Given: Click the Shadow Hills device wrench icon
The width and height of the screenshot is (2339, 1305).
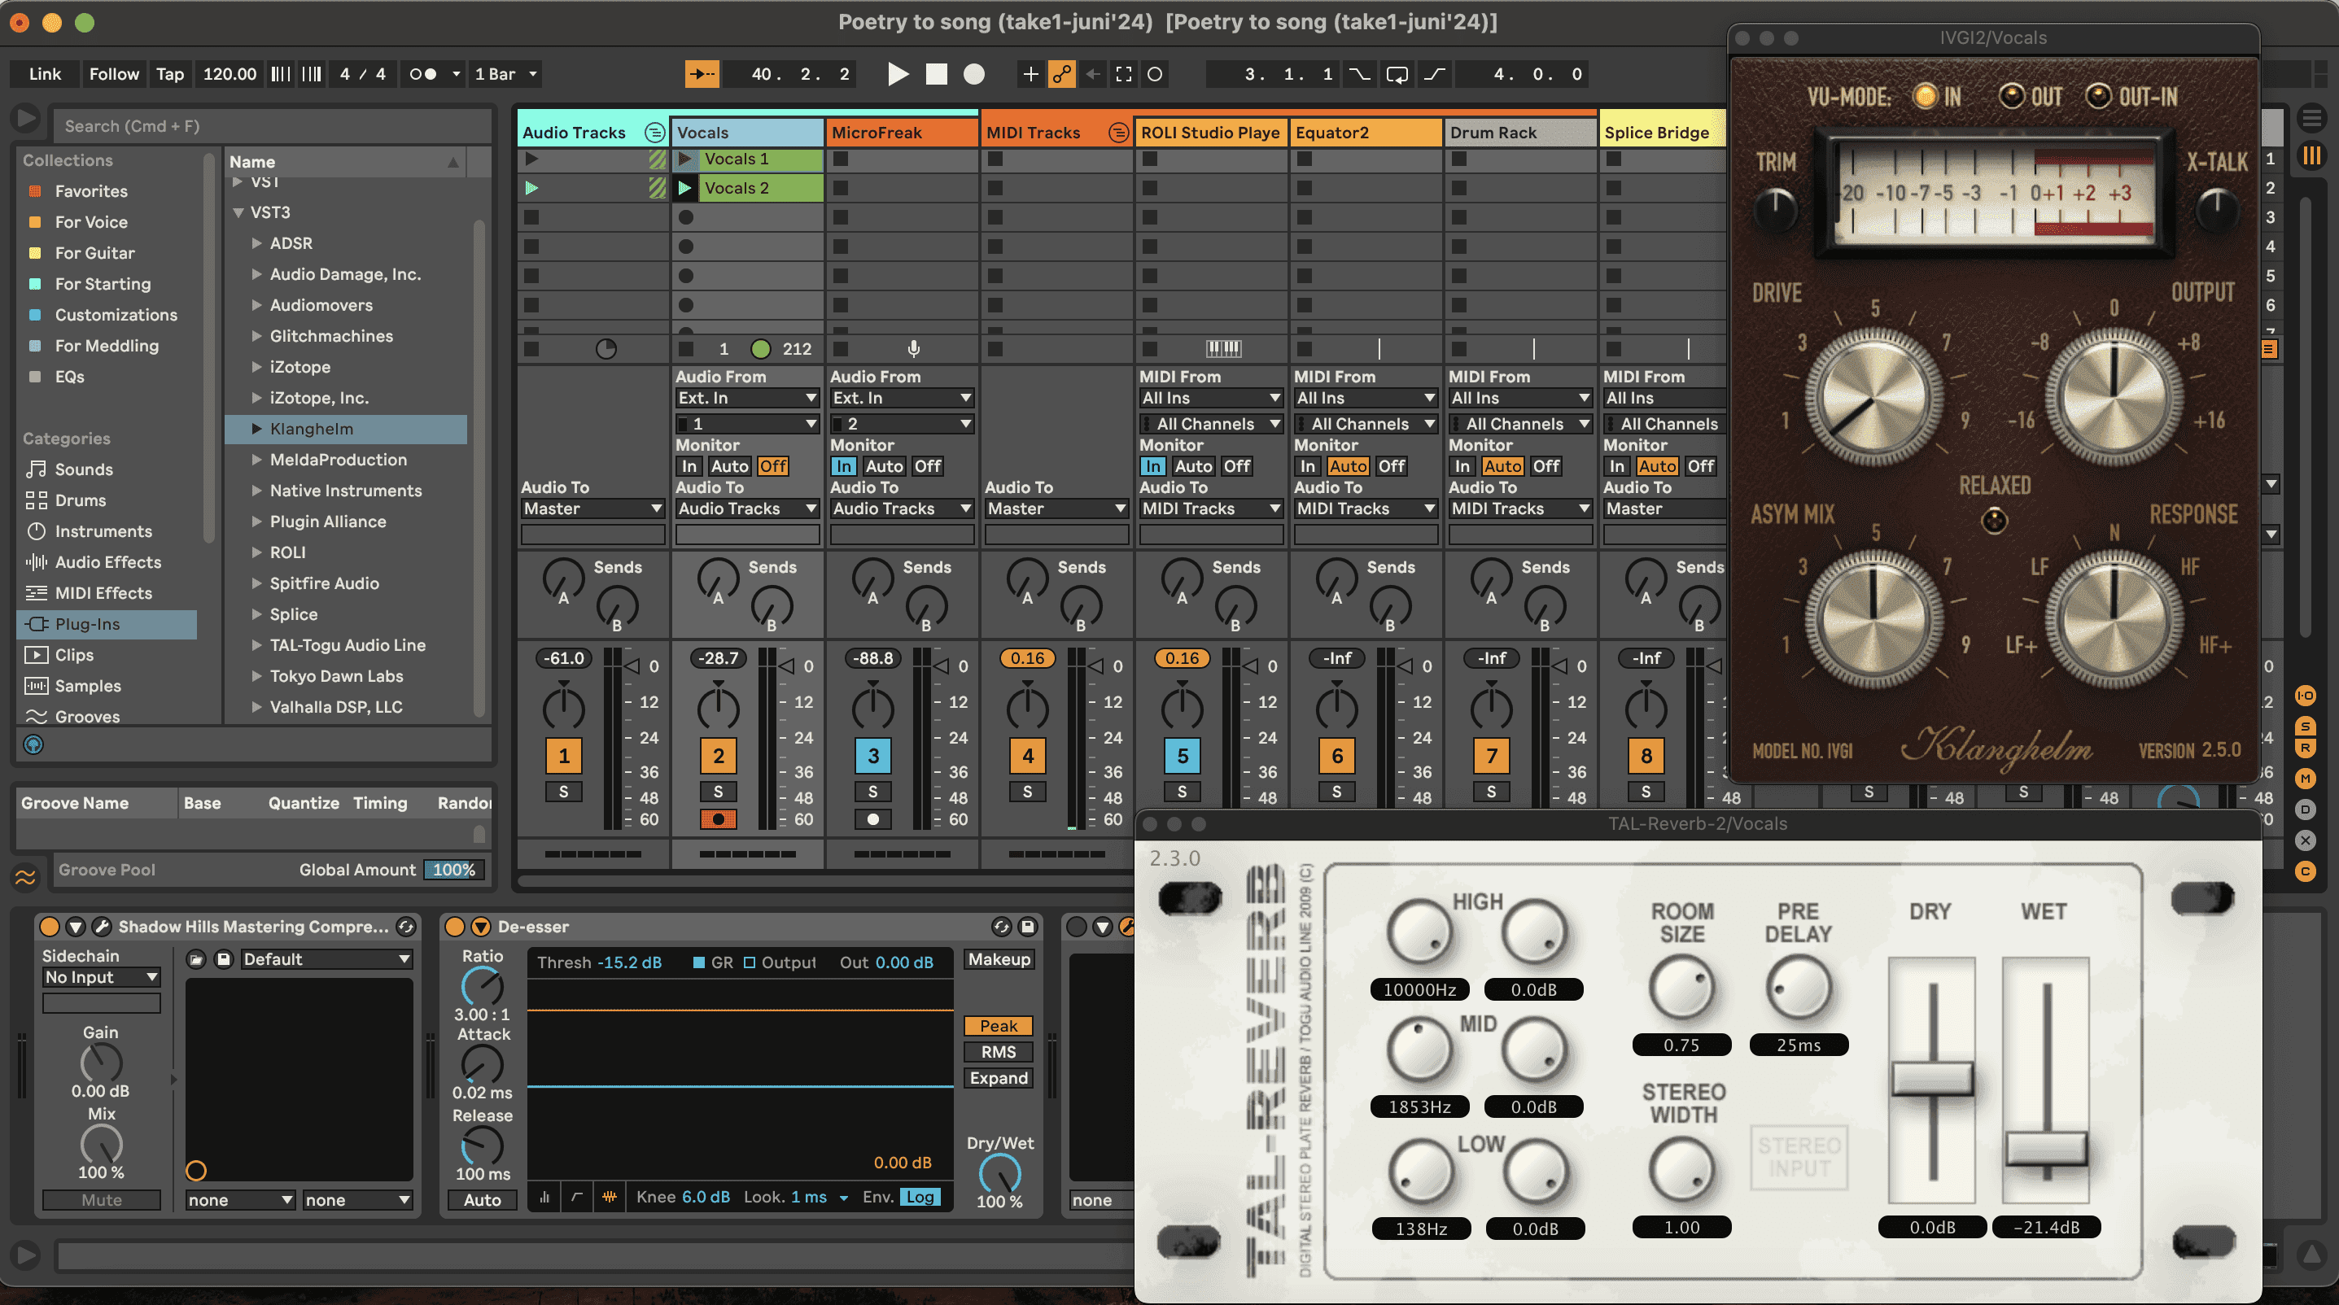Looking at the screenshot, I should pos(102,927).
